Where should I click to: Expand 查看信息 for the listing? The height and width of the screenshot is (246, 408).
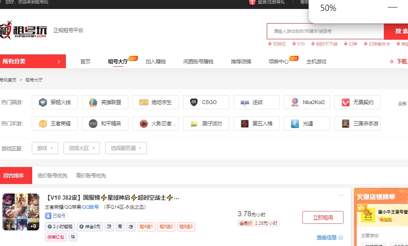coord(330,237)
